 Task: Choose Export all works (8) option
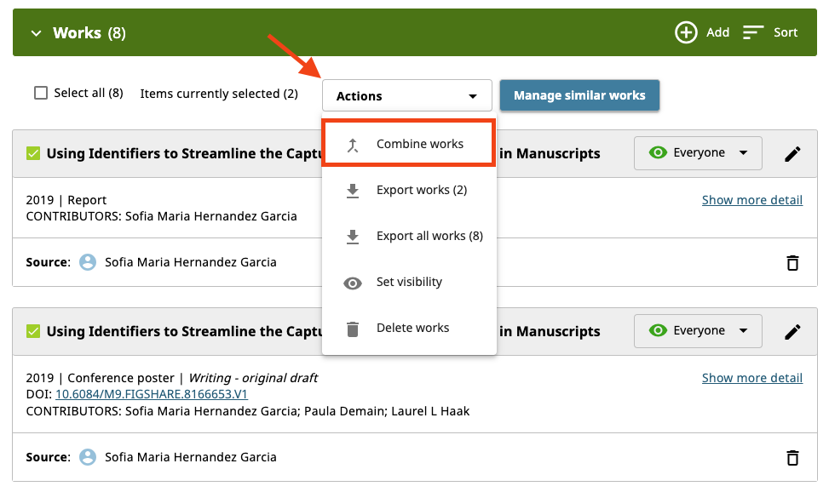coord(409,236)
